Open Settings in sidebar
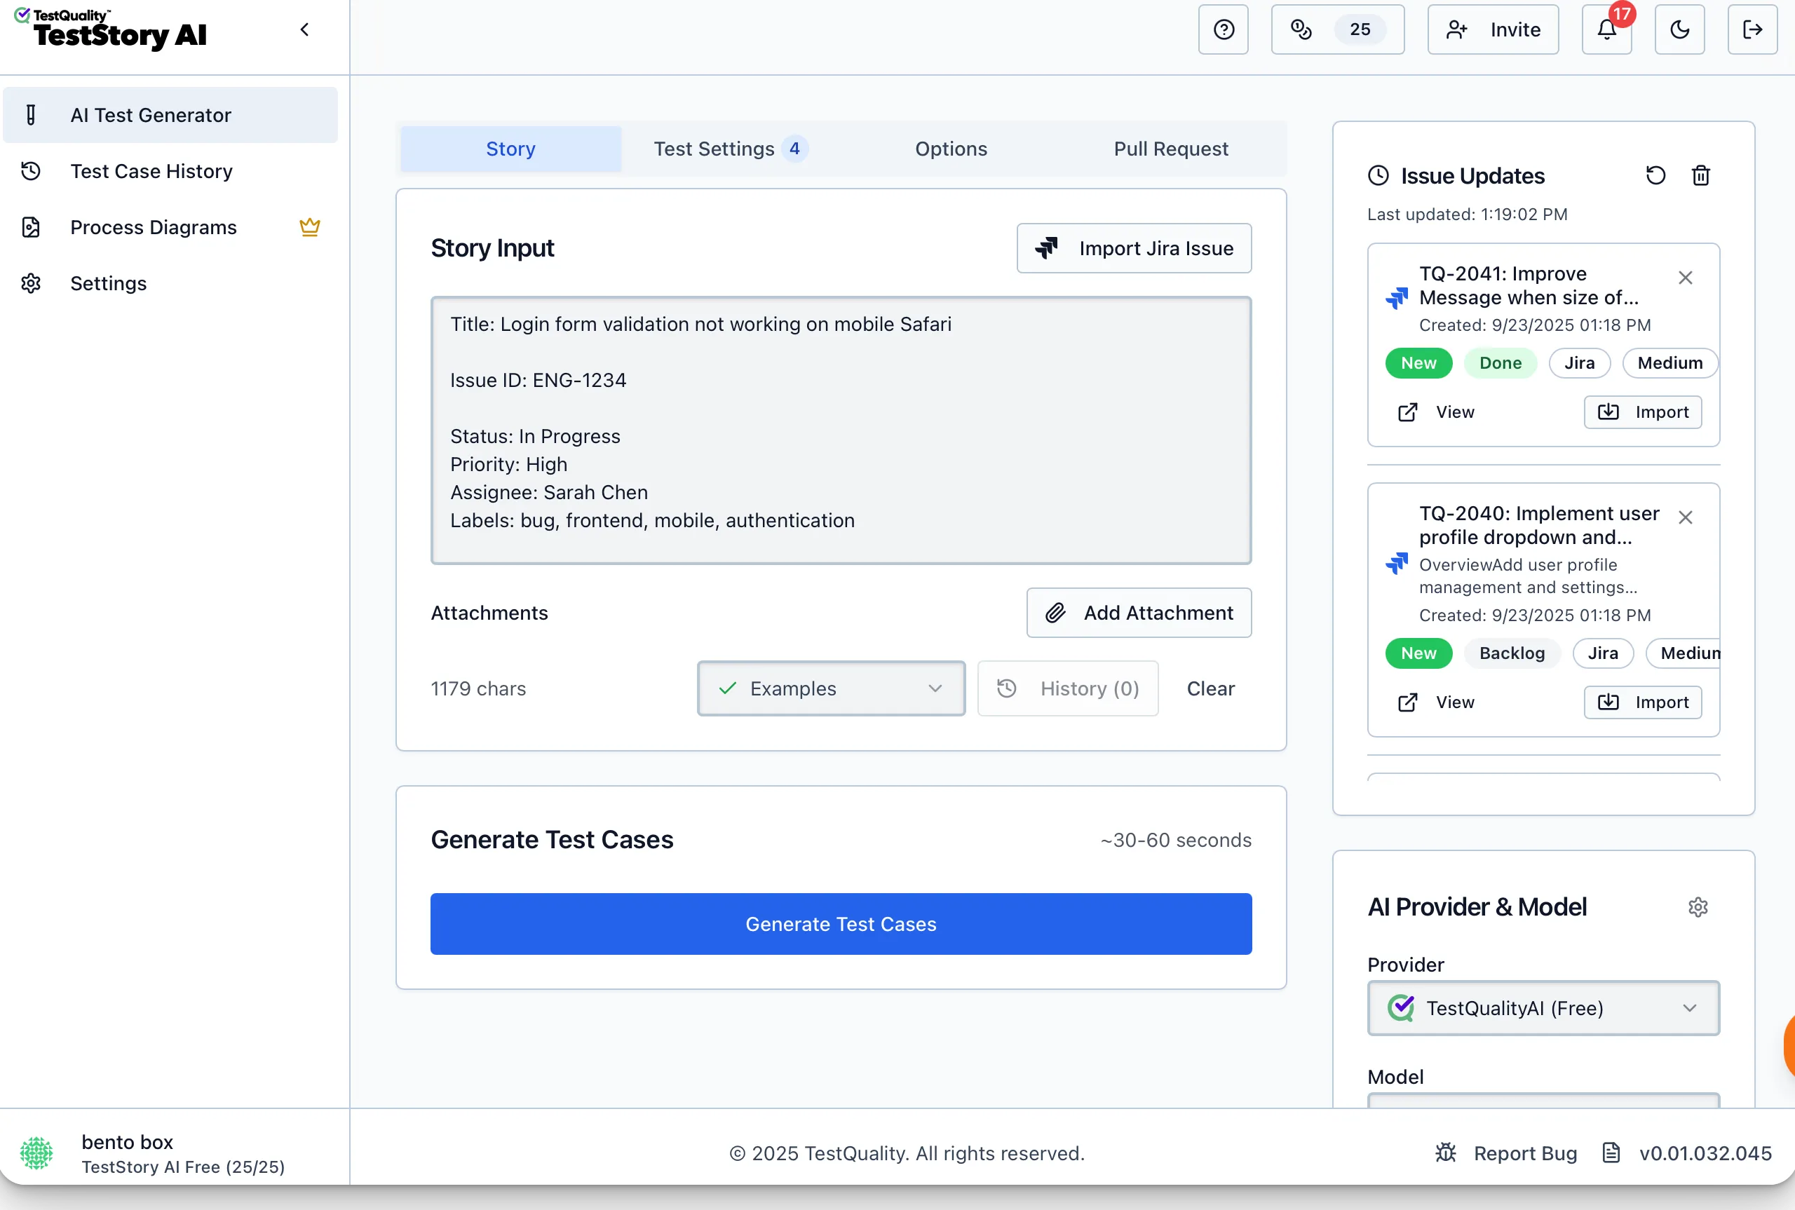Viewport: 1795px width, 1210px height. 170,283
